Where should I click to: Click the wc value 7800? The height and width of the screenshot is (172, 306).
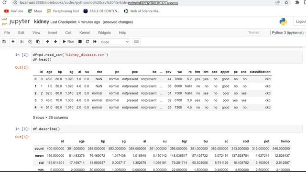pos(178,79)
